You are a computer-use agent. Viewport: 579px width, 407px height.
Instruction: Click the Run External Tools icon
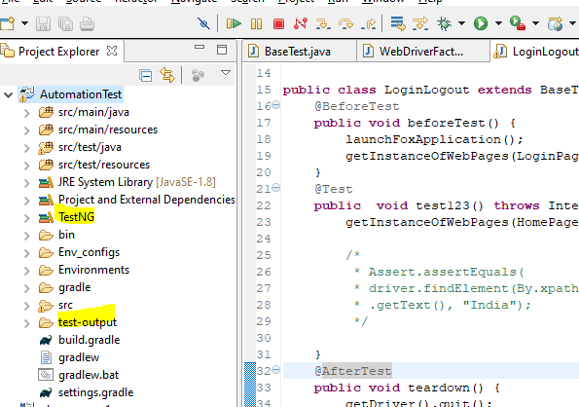tap(518, 24)
